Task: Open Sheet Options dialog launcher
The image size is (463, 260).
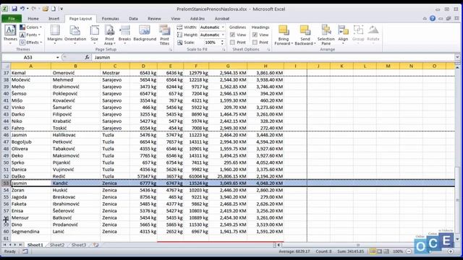Action: click(268, 50)
